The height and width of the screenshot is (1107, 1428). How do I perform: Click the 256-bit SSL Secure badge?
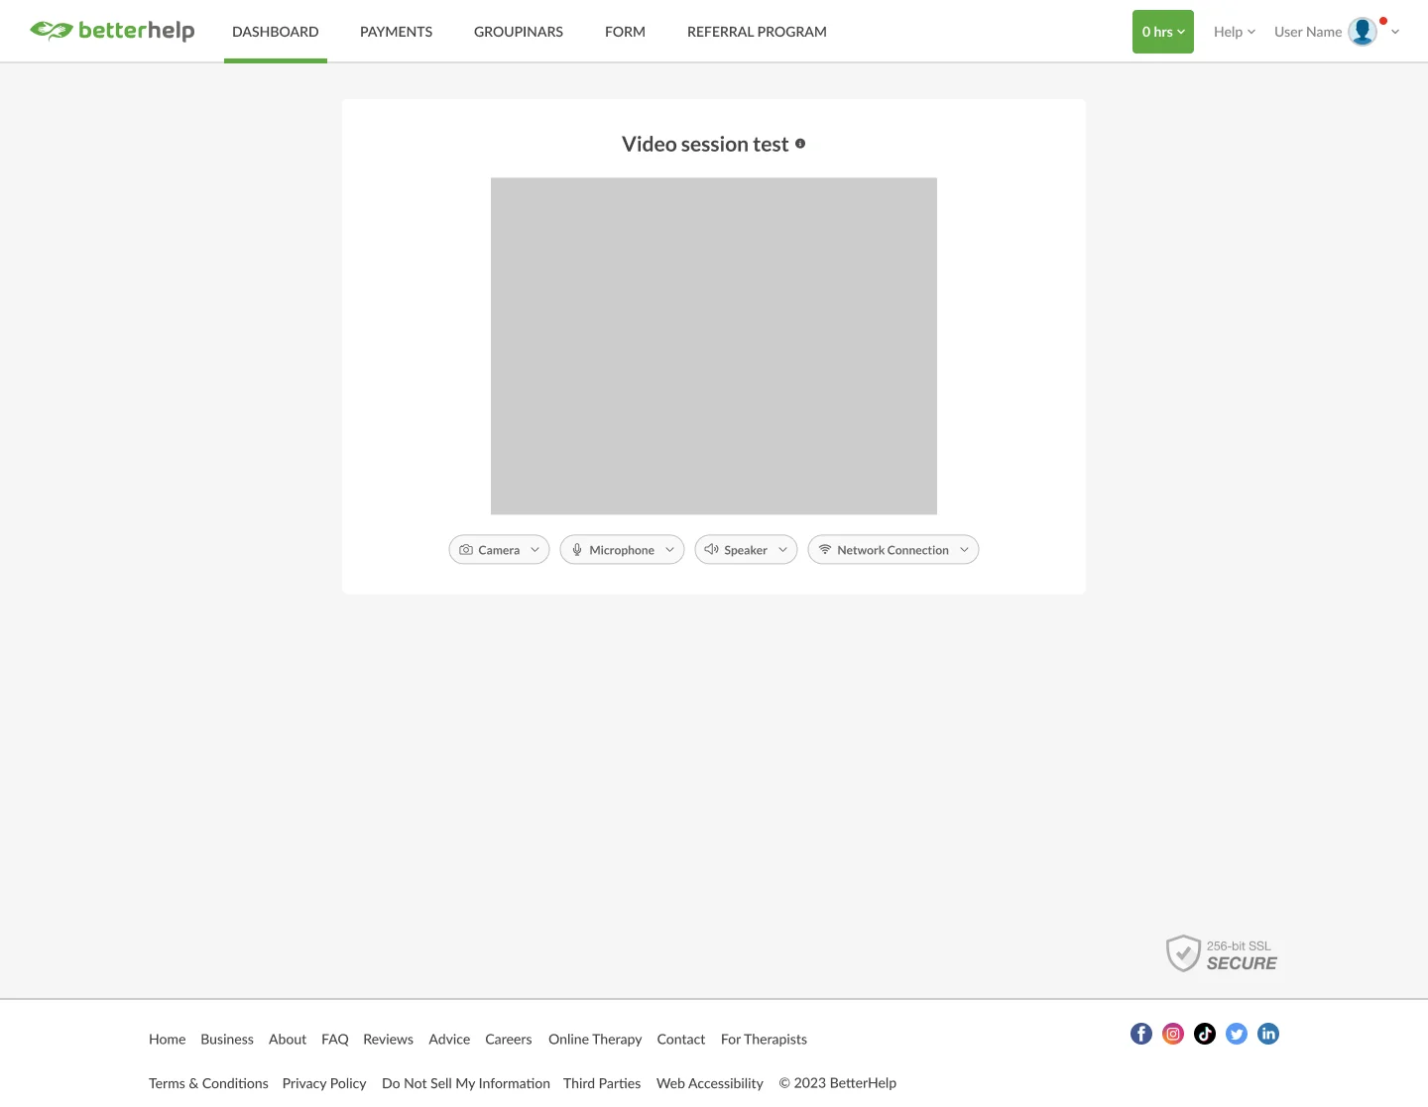[1222, 954]
